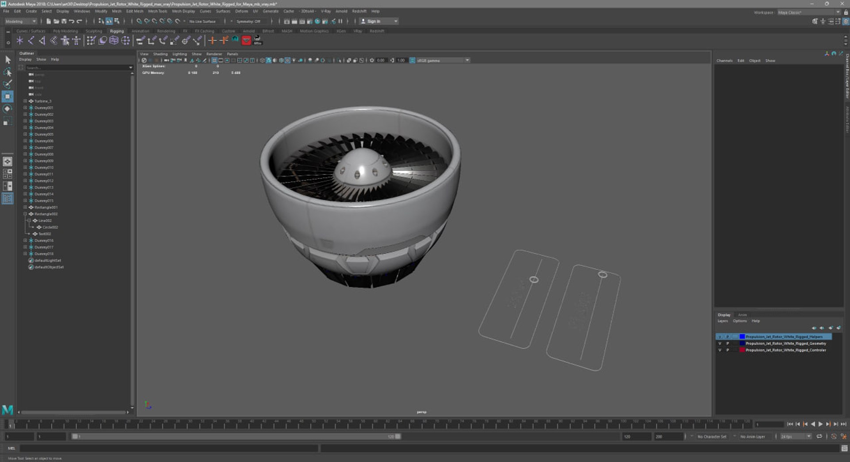Expand the Dummy001 node in Outliner
Screen dimensions: 850x462
(x=25, y=108)
